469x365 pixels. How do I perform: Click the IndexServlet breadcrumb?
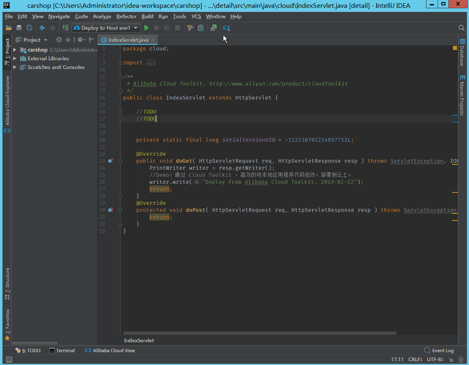click(139, 341)
